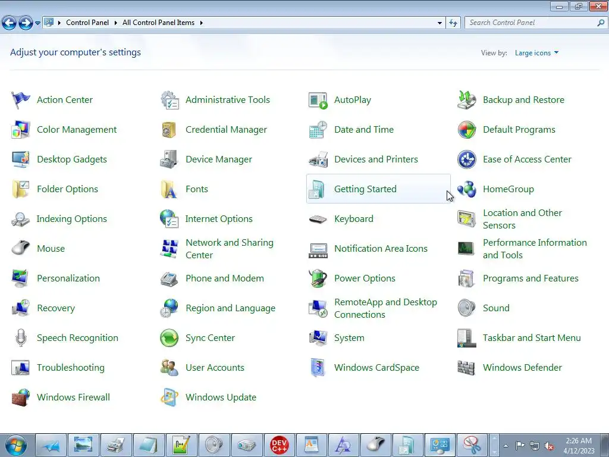Screen dimensions: 609x457
Task: Click All Control Panel Items breadcrumb
Action: 158,23
